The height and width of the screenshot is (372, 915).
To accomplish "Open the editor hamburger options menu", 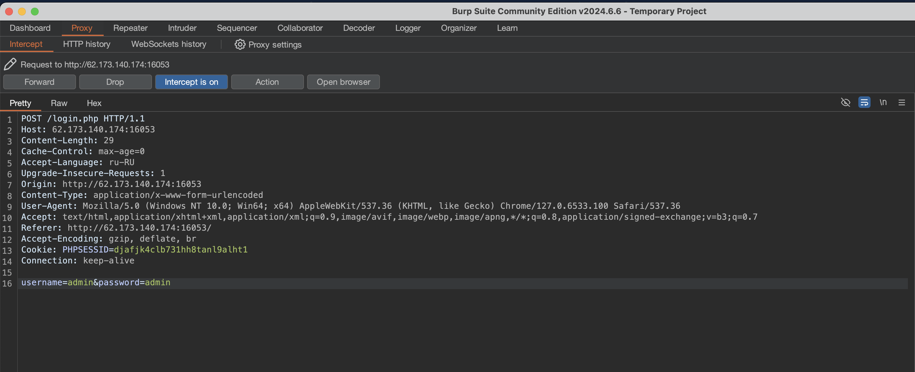I will pos(901,102).
